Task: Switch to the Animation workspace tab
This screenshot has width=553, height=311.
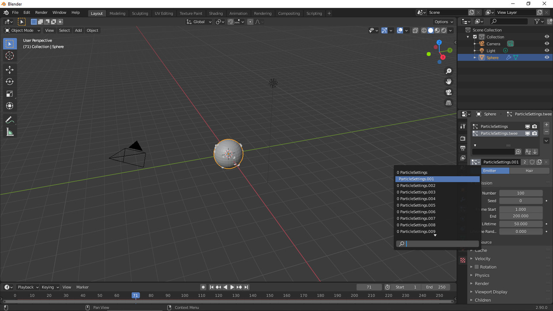Action: point(238,13)
